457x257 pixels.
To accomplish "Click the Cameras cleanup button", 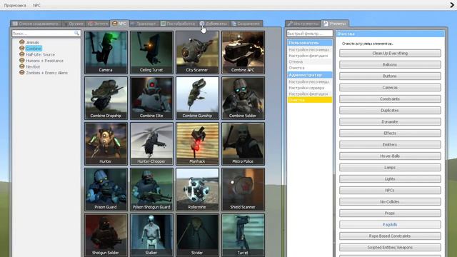I will pos(390,87).
